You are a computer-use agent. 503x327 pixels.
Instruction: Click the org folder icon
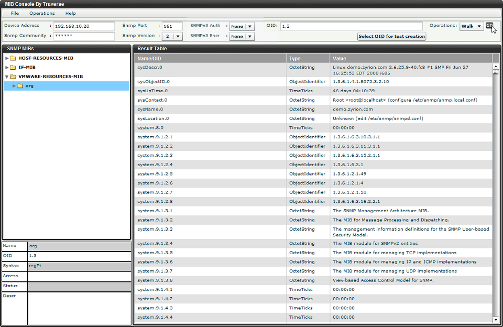point(20,86)
